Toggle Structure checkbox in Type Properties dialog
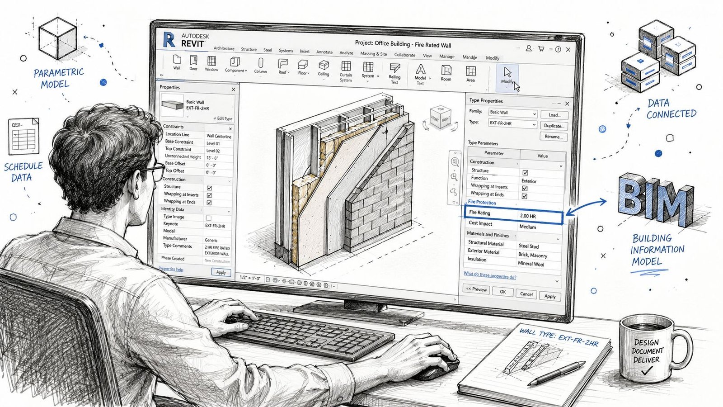This screenshot has width=723, height=407. pyautogui.click(x=525, y=173)
